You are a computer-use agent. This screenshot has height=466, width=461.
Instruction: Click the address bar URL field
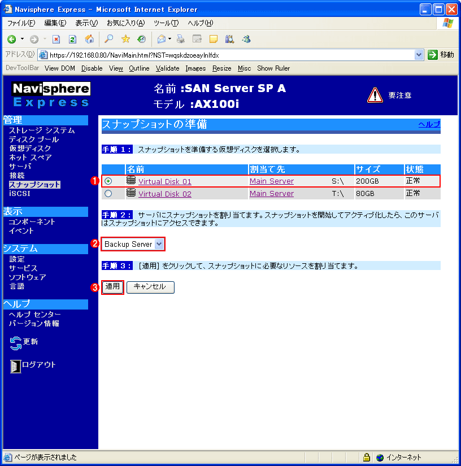pos(226,55)
